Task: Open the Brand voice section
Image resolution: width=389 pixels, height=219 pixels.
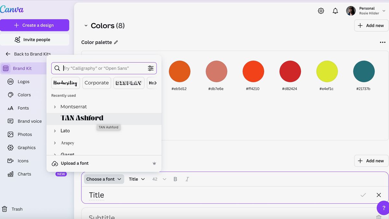Action: 29,121
